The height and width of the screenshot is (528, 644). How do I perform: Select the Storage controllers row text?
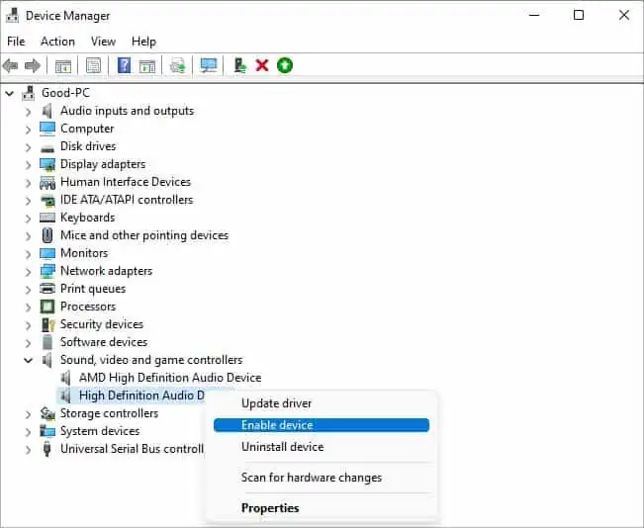click(x=109, y=413)
